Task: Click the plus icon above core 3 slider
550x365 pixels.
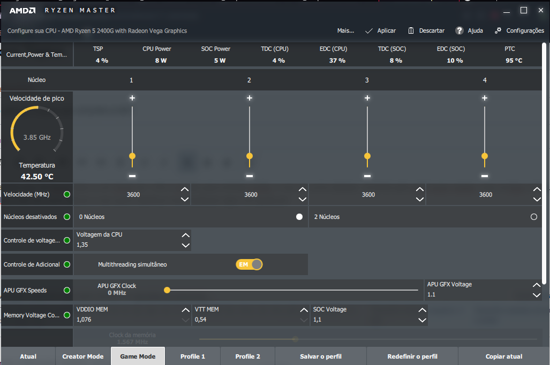Action: click(367, 98)
